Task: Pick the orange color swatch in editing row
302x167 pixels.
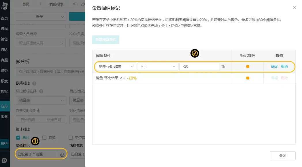Action: [248, 67]
